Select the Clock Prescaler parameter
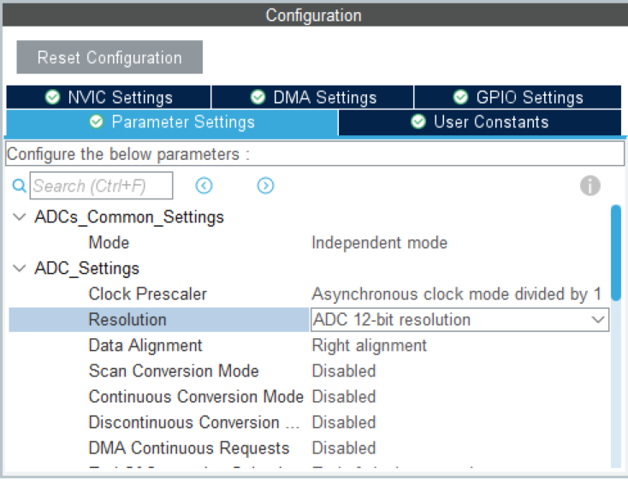The height and width of the screenshot is (480, 628). point(147,294)
